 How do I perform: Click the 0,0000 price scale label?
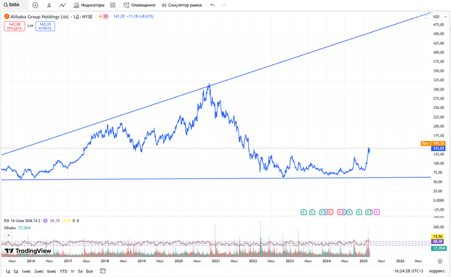tap(439, 200)
